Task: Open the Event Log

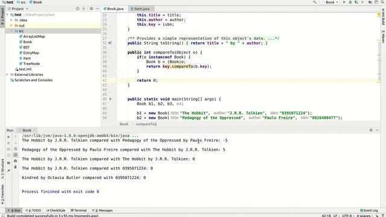Action: tap(369, 210)
